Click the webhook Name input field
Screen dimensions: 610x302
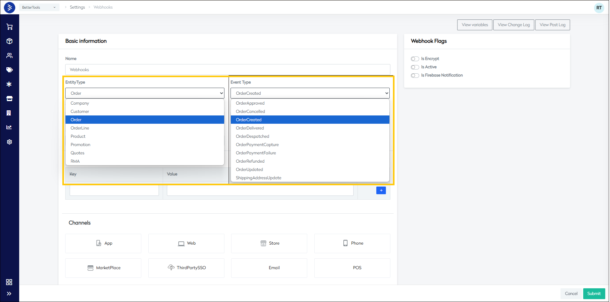pyautogui.click(x=227, y=70)
